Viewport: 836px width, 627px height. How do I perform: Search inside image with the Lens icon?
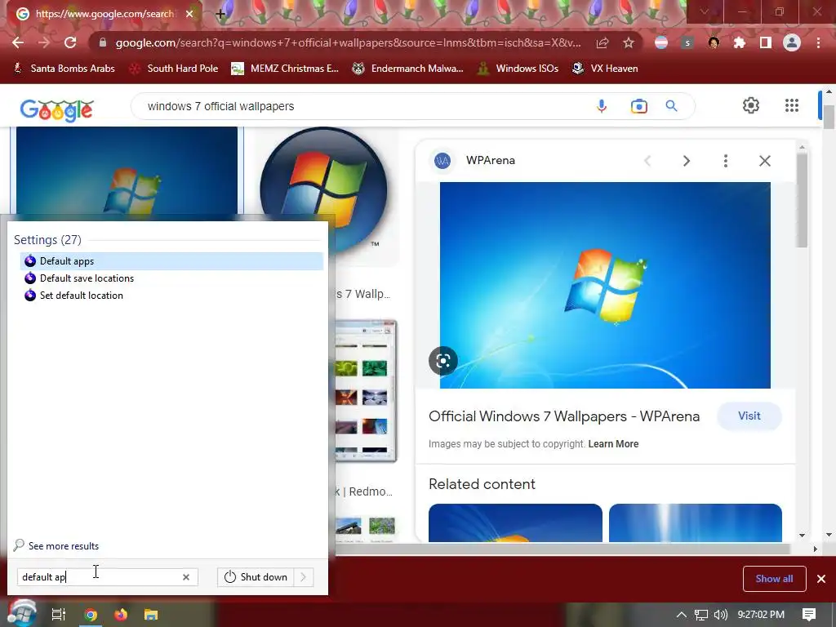point(443,361)
